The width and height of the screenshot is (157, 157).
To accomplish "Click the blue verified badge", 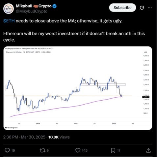I will pos(55,6).
